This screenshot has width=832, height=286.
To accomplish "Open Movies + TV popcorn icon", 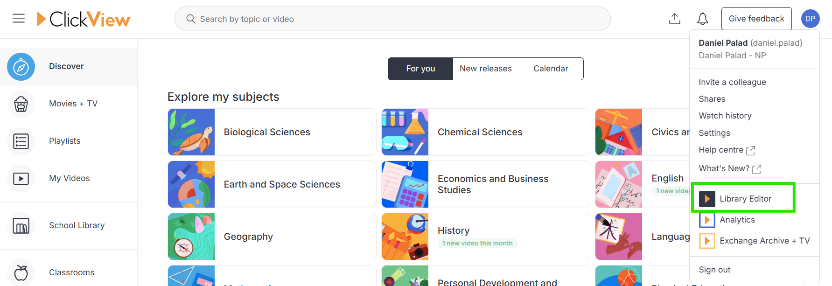I will pyautogui.click(x=21, y=104).
